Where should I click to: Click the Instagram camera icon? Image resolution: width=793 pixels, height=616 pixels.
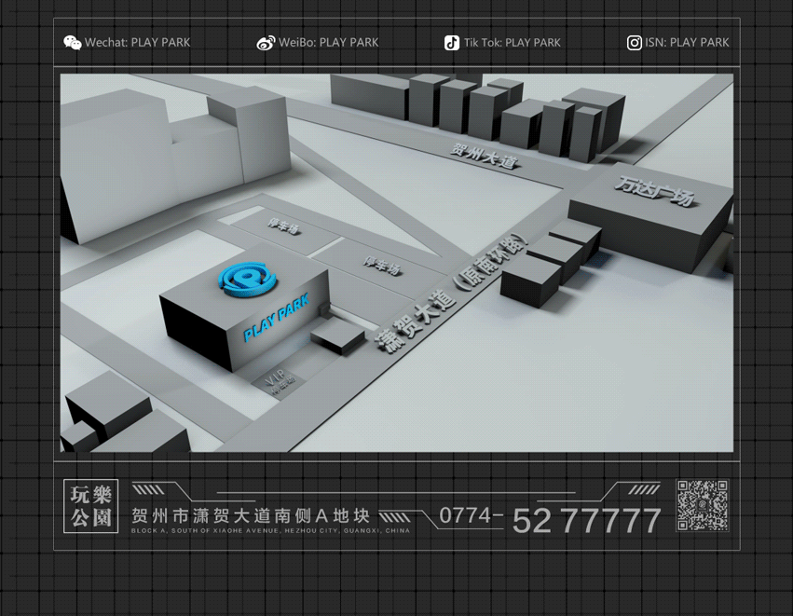pyautogui.click(x=635, y=43)
